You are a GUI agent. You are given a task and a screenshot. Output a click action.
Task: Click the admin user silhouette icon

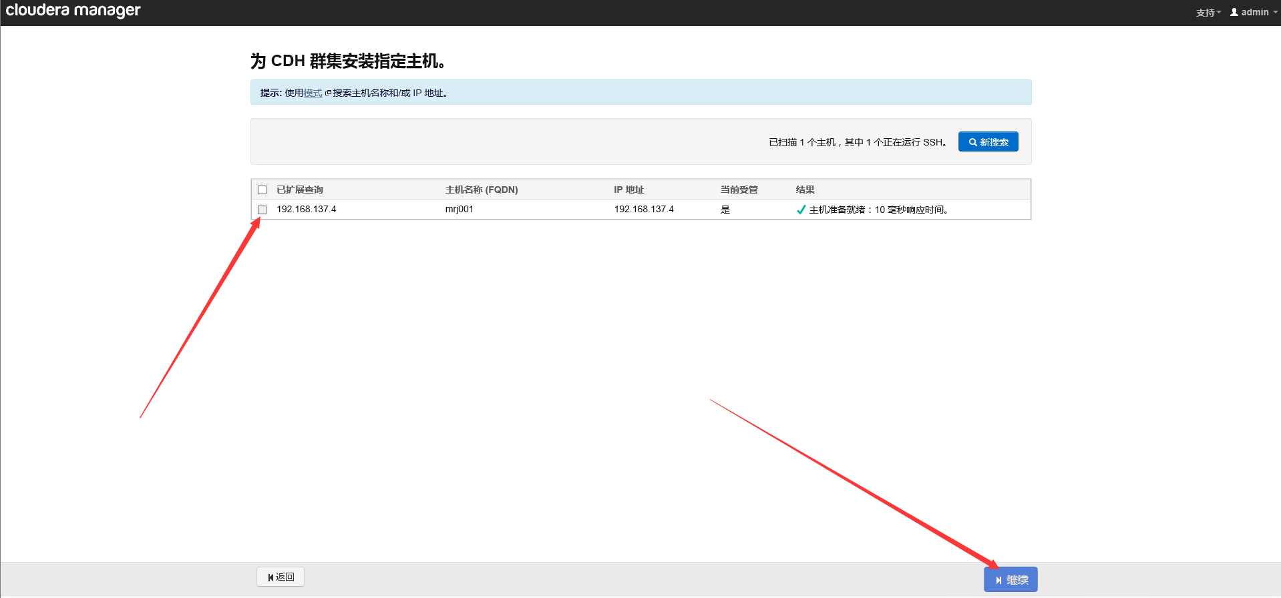click(x=1234, y=12)
